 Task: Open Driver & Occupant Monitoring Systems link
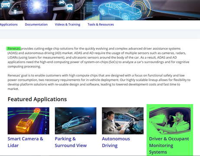(169, 145)
